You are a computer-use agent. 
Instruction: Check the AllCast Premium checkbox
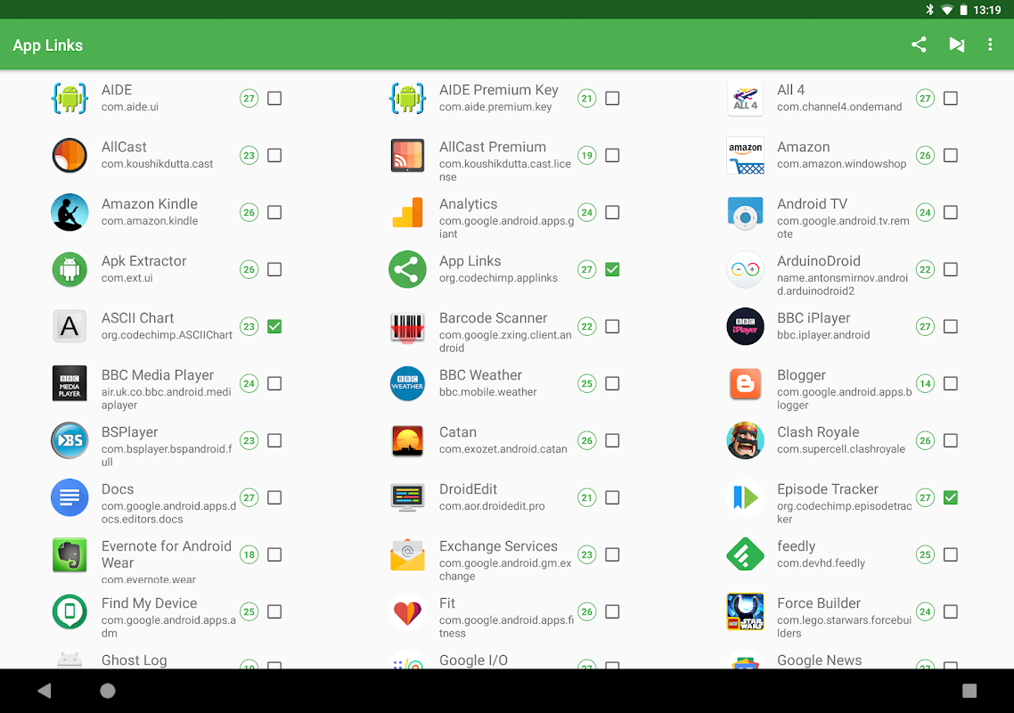click(612, 155)
